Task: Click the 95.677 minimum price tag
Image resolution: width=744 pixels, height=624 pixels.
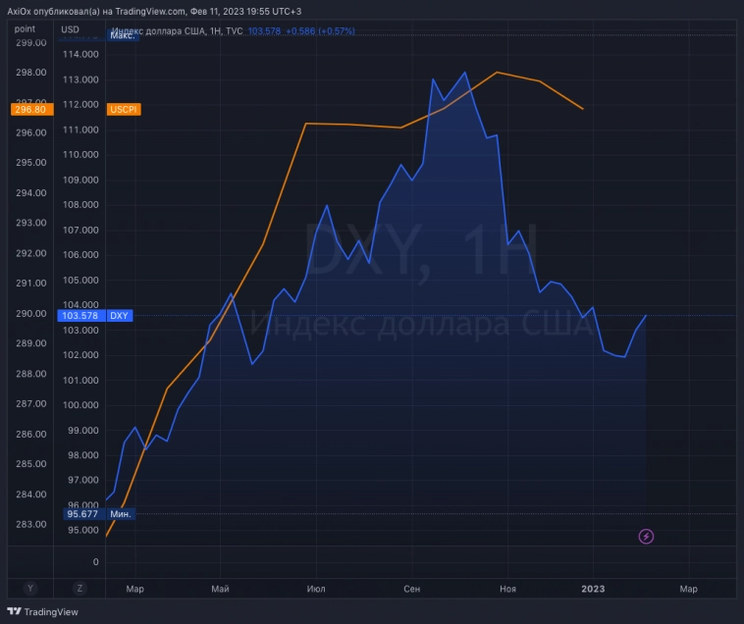Action: tap(82, 513)
